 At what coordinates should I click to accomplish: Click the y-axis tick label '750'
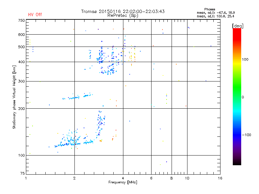coord(21,20)
